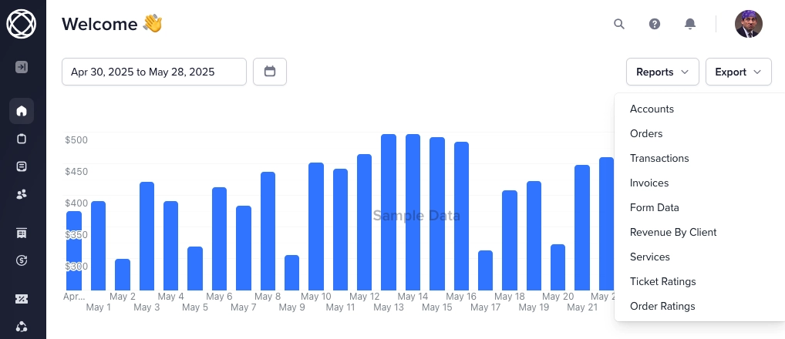Viewport: 785px width, 339px height.
Task: Select Transactions report option
Action: click(659, 158)
